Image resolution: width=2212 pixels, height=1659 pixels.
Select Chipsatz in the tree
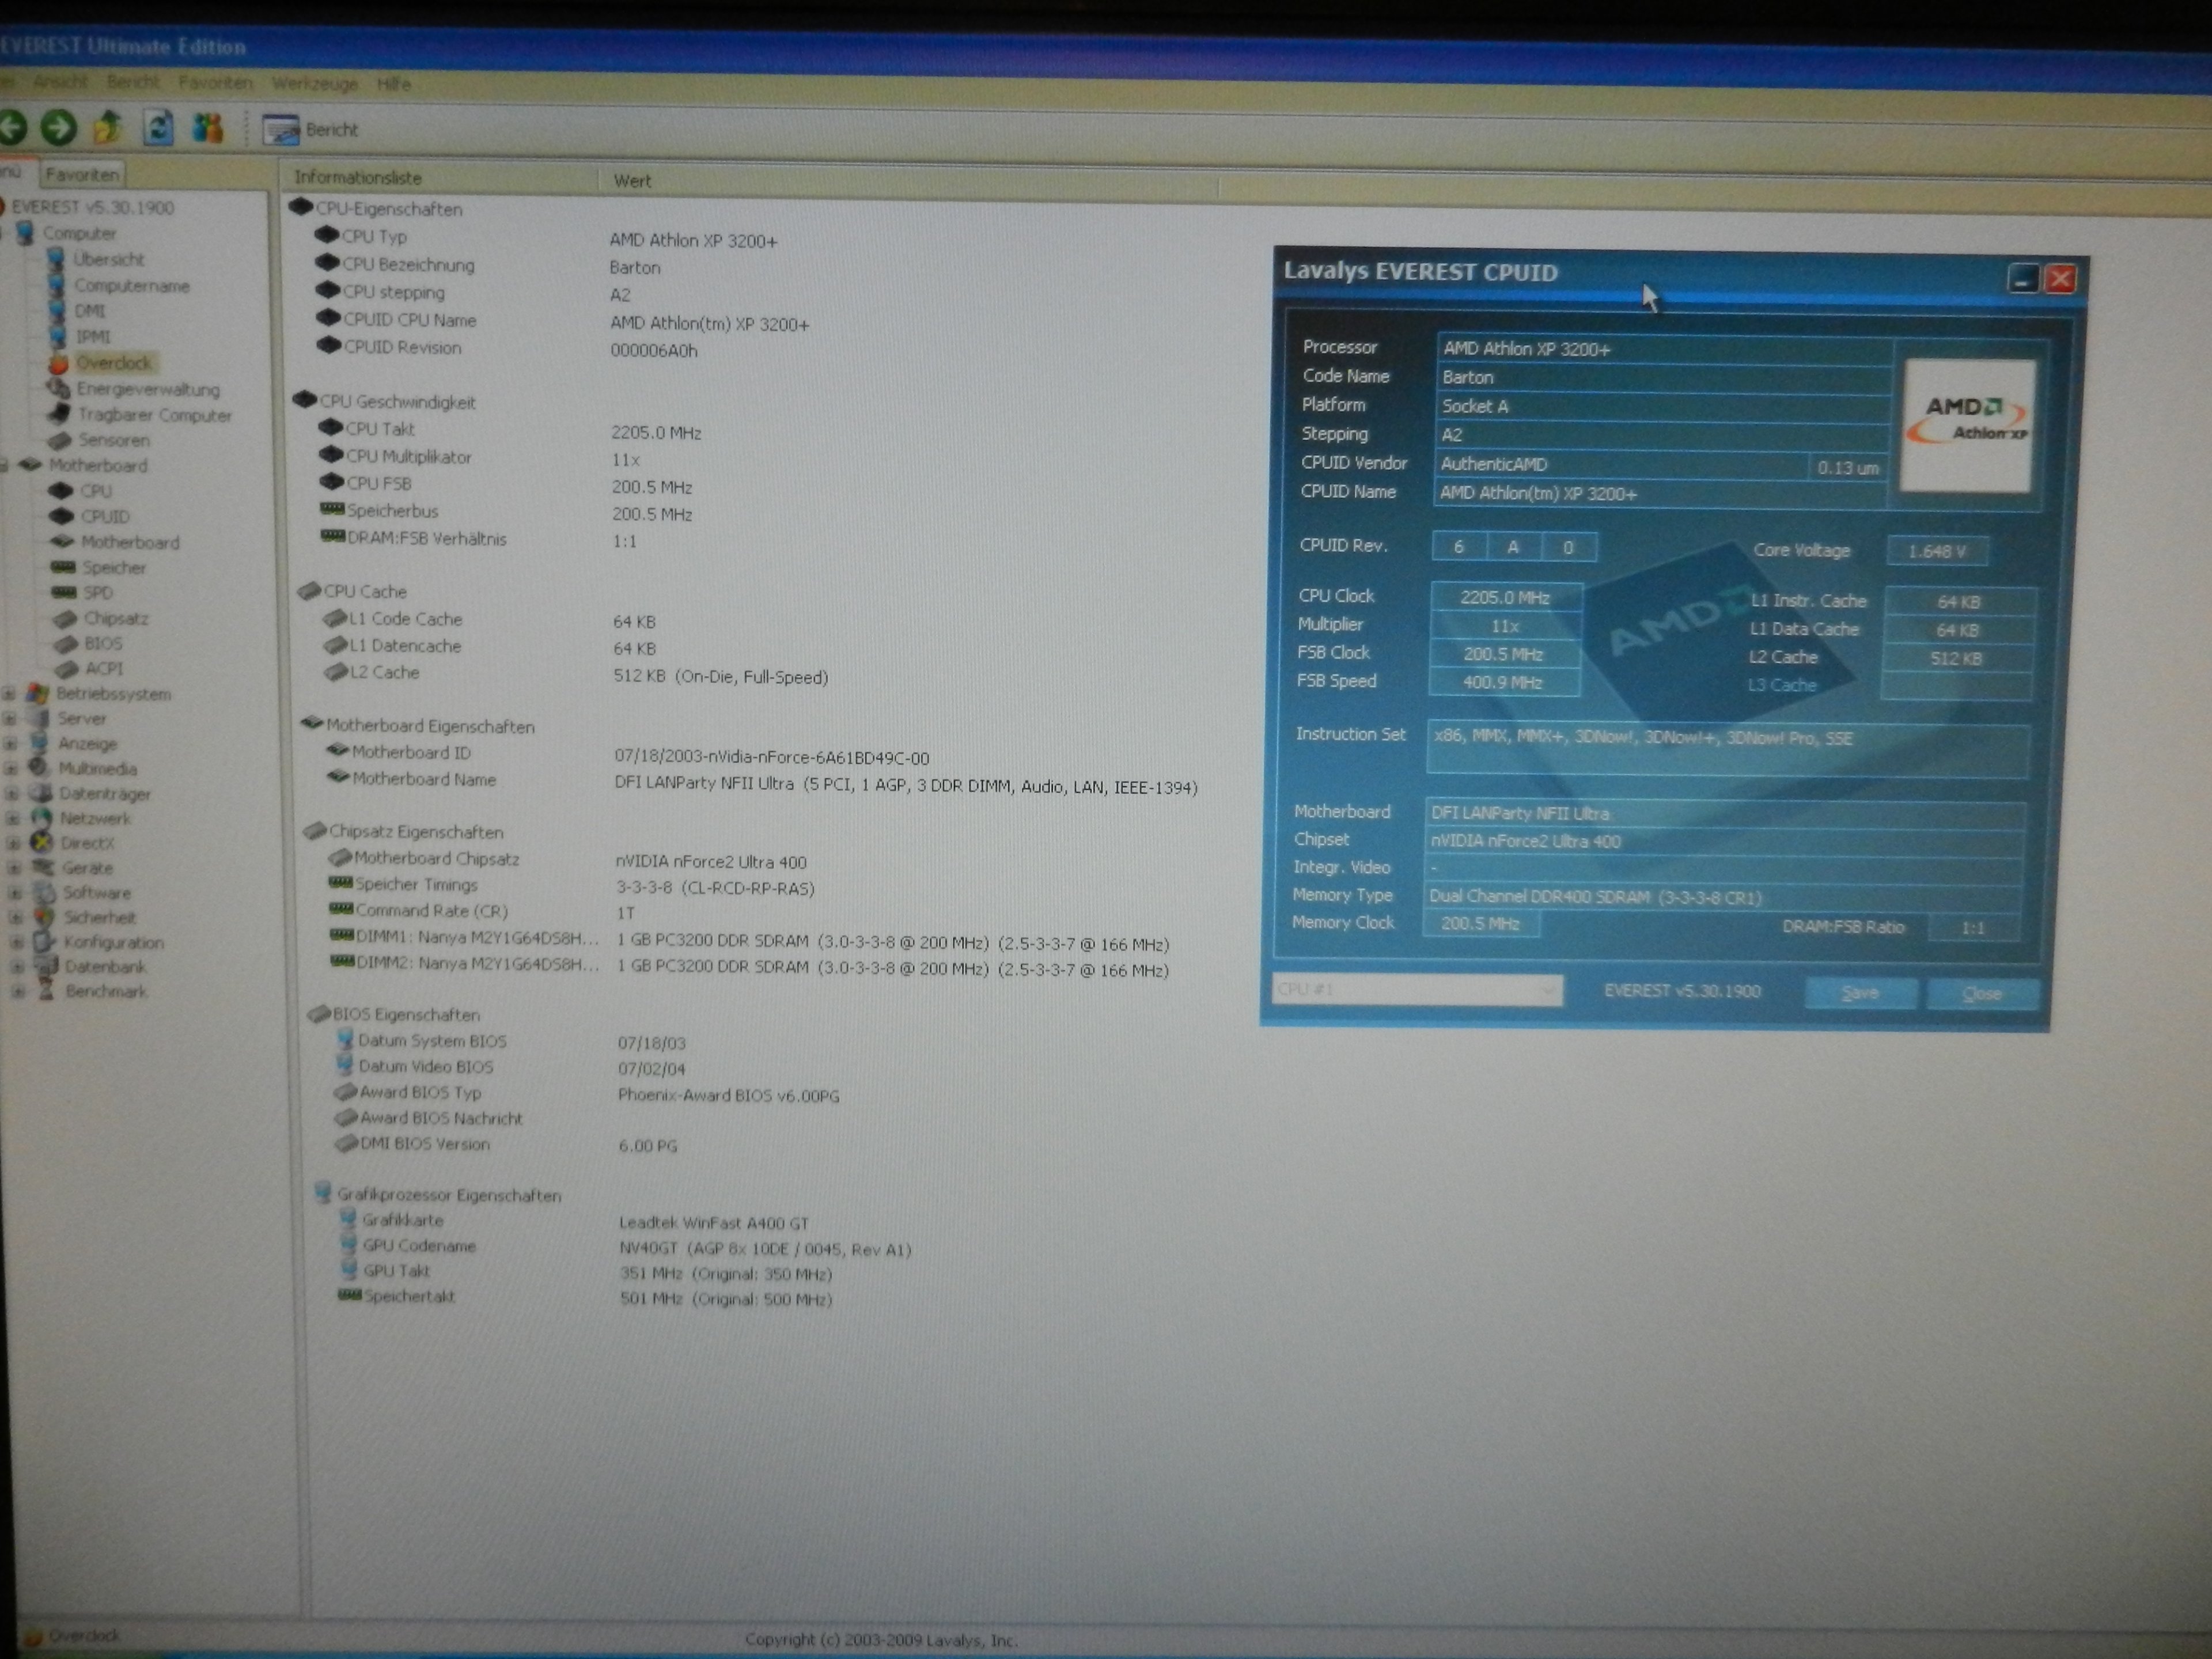coord(116,618)
